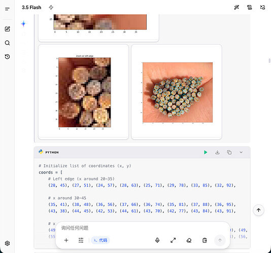271x253 pixels.
Task: Start a new chat with compose icon
Action: tap(7, 29)
